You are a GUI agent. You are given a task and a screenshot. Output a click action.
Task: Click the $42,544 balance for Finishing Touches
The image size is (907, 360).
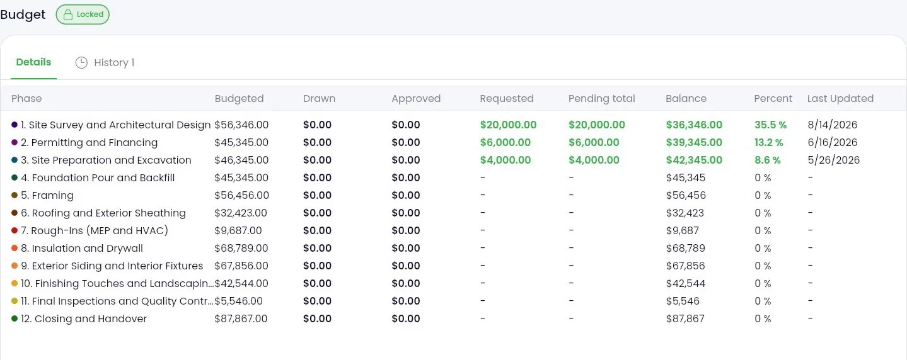point(686,283)
